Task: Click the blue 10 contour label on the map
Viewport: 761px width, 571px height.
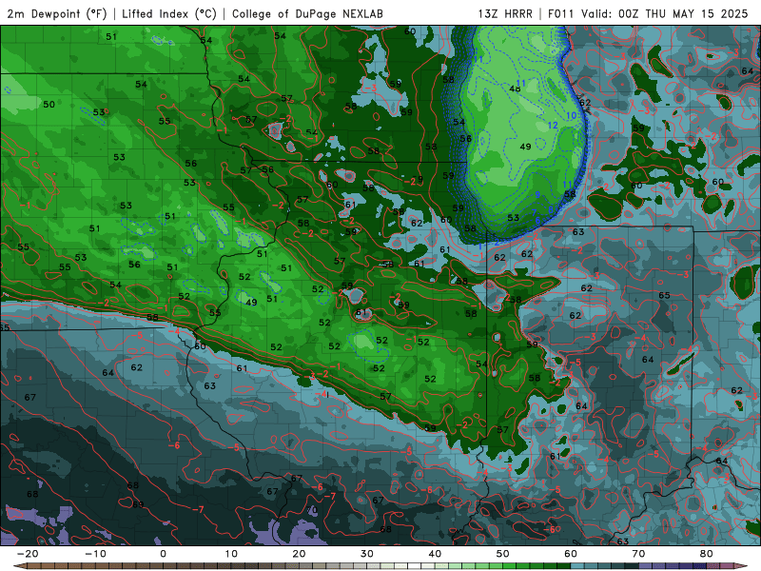Action: point(572,115)
